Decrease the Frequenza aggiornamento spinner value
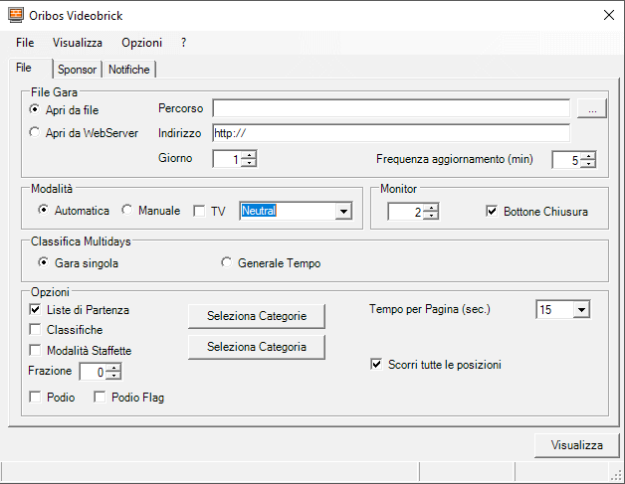 click(588, 164)
